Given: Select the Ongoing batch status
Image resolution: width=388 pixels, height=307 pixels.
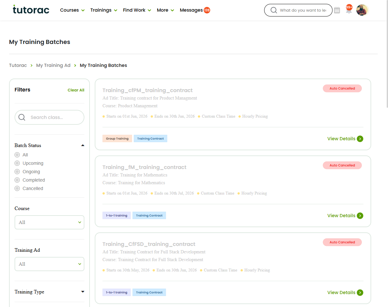Looking at the screenshot, I should coord(17,172).
